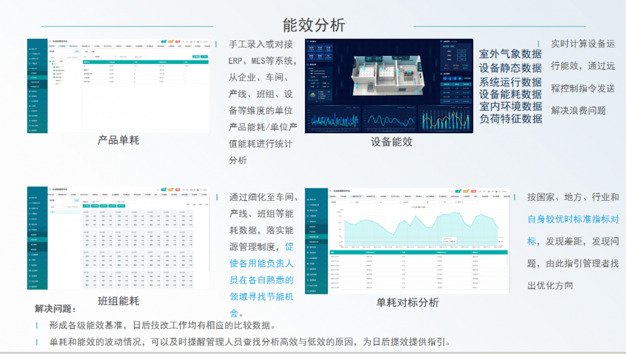The image size is (626, 354).
Task: Open the first filter dropdown in 单耗对标分析 screenshot
Action: (341, 203)
